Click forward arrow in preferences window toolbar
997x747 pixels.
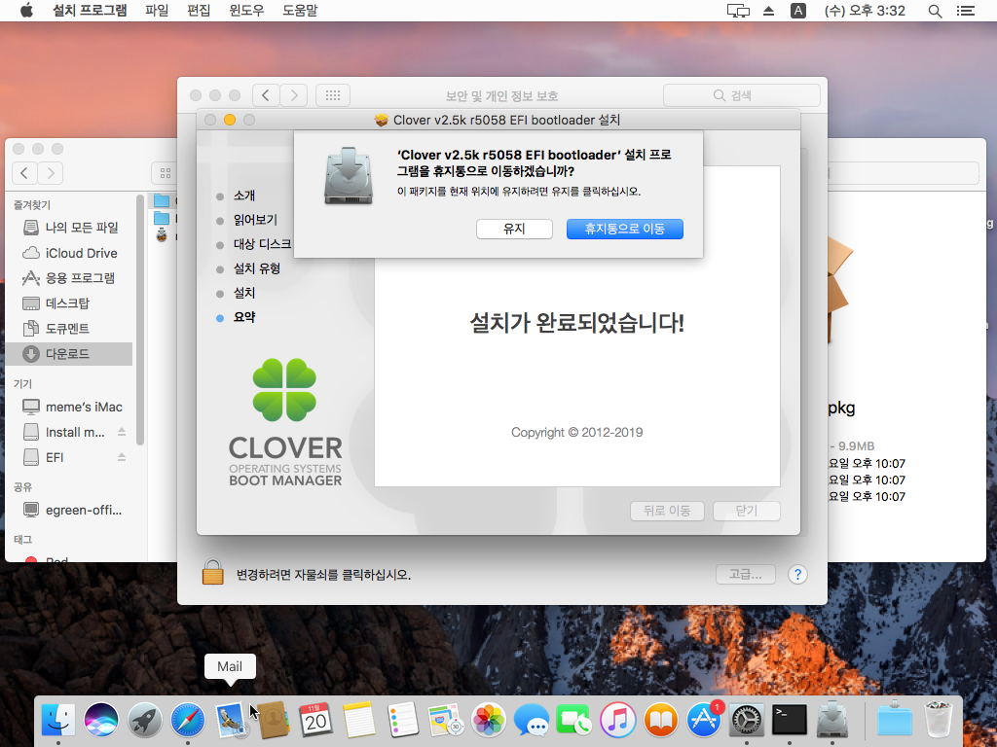(294, 95)
